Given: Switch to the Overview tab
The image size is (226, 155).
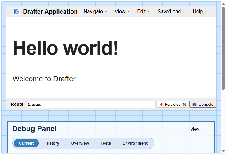Looking at the screenshot, I should coord(80,143).
